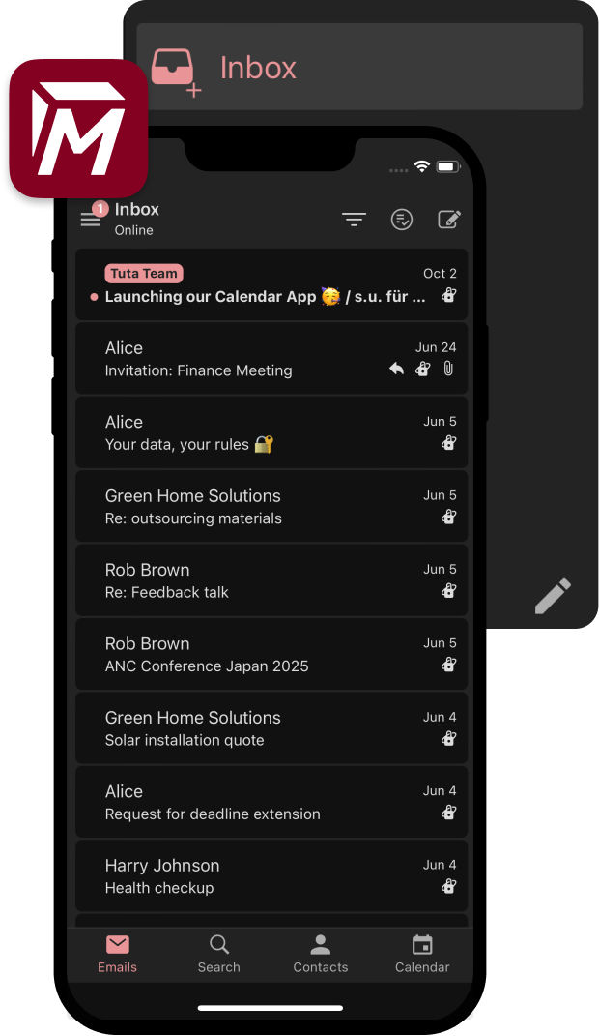Screen dimensions: 599x1036
Task: Open the mail filter options
Action: (354, 220)
